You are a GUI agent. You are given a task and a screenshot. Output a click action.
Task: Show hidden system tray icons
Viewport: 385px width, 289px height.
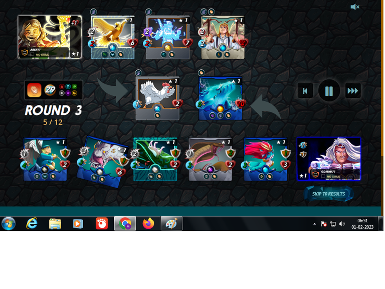coord(314,224)
